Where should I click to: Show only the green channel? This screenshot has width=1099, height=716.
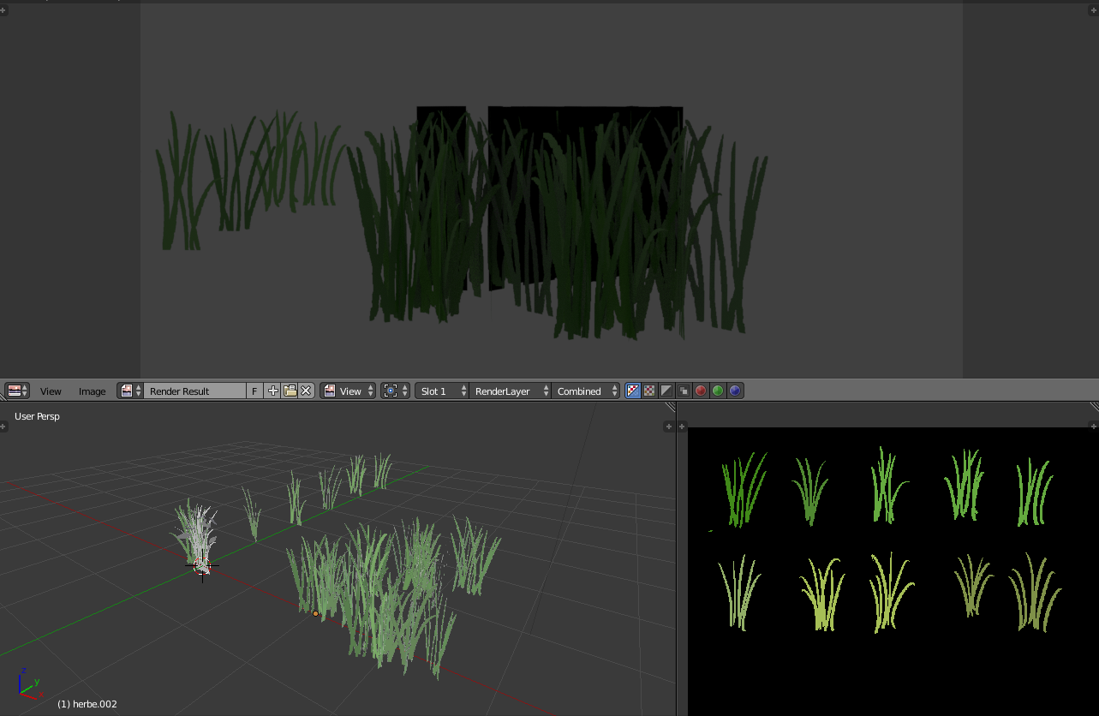click(x=718, y=391)
